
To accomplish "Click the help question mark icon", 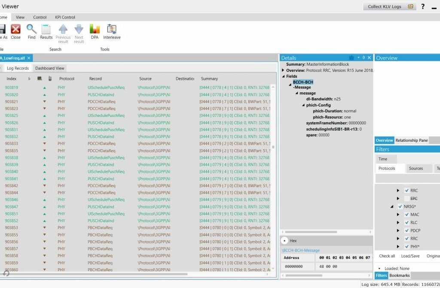I will pyautogui.click(x=423, y=6).
